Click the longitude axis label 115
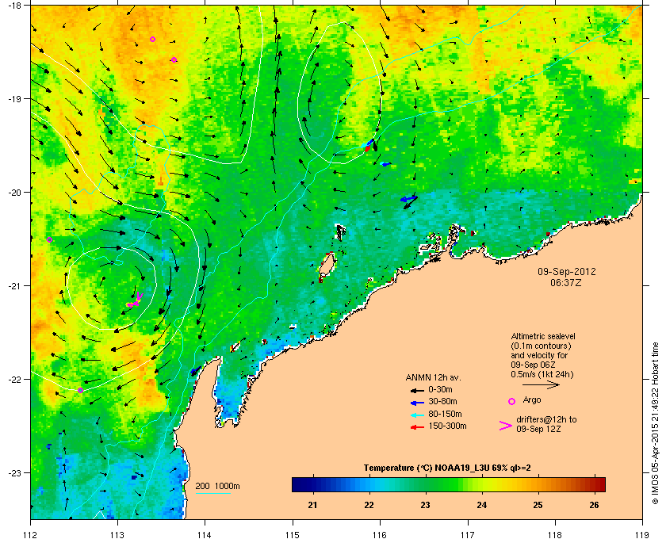The image size is (666, 539). click(293, 534)
